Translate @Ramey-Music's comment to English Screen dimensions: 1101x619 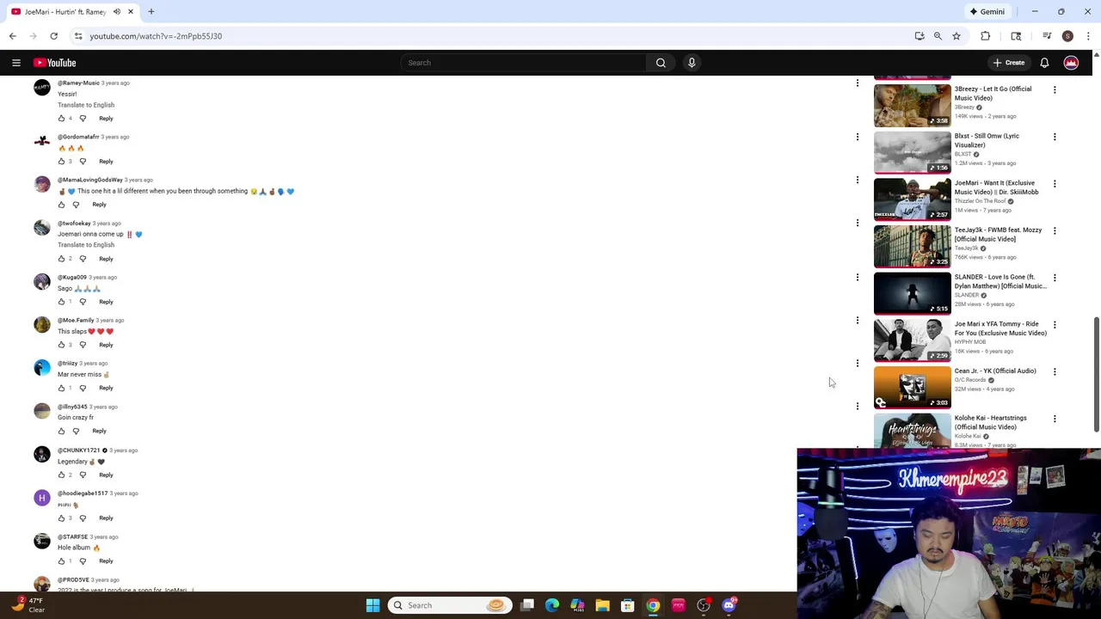86,105
